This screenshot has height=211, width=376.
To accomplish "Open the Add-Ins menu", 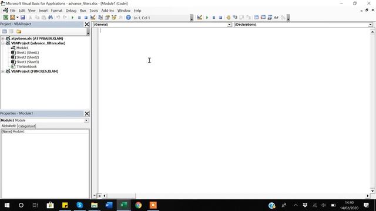I will pyautogui.click(x=108, y=11).
